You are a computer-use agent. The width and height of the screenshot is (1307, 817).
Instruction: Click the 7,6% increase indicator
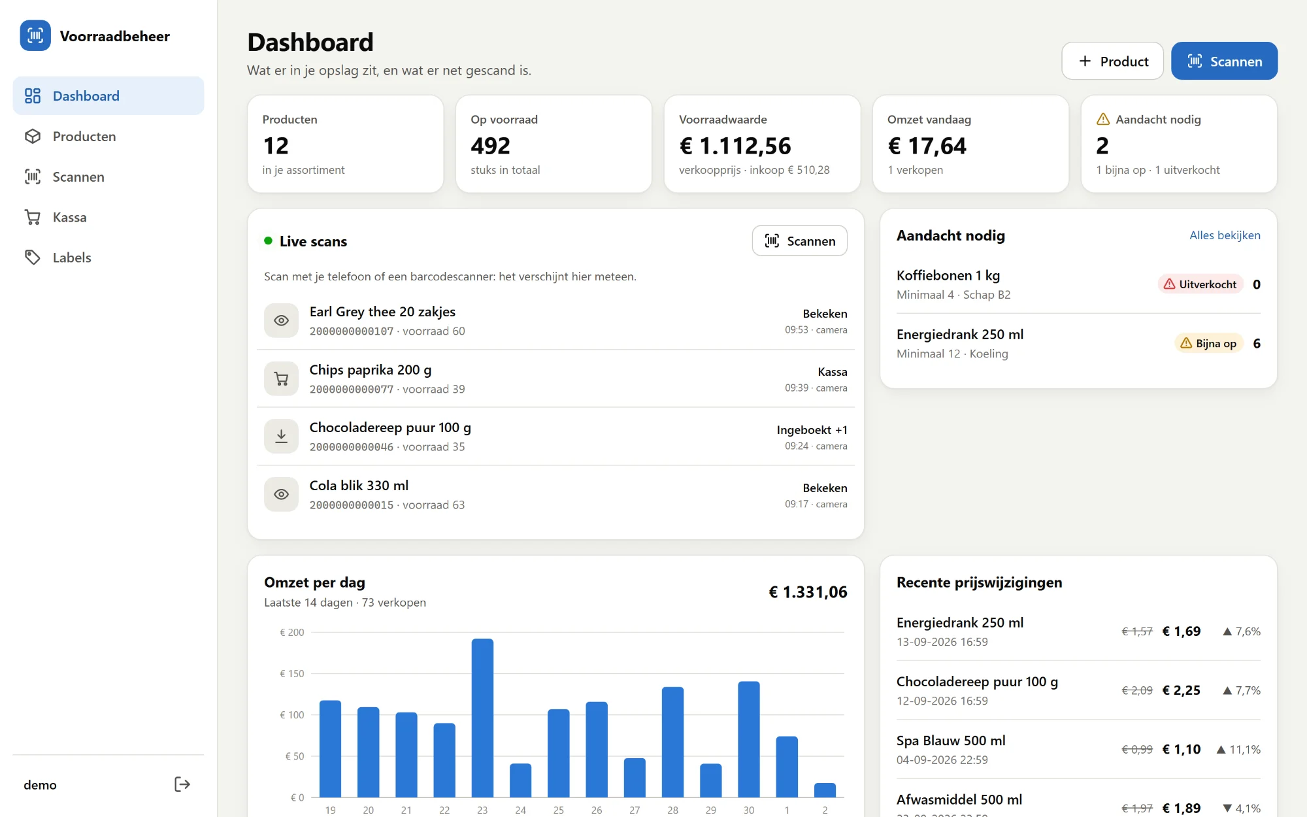click(1241, 631)
